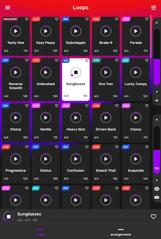The width and height of the screenshot is (161, 239).
Task: Play the Reverse Smooth loop
Action: coord(16,72)
